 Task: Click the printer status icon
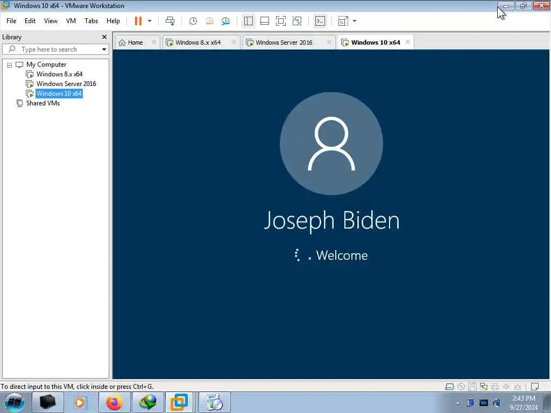pos(495,387)
